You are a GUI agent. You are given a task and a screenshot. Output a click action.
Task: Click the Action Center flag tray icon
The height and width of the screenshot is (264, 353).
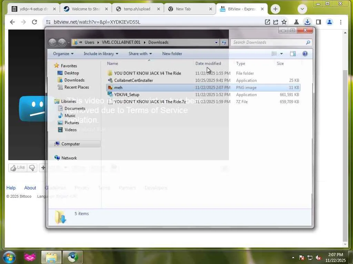point(301,258)
